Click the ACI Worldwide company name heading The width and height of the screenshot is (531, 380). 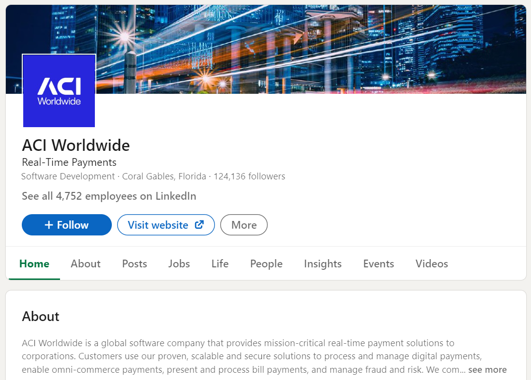click(76, 145)
